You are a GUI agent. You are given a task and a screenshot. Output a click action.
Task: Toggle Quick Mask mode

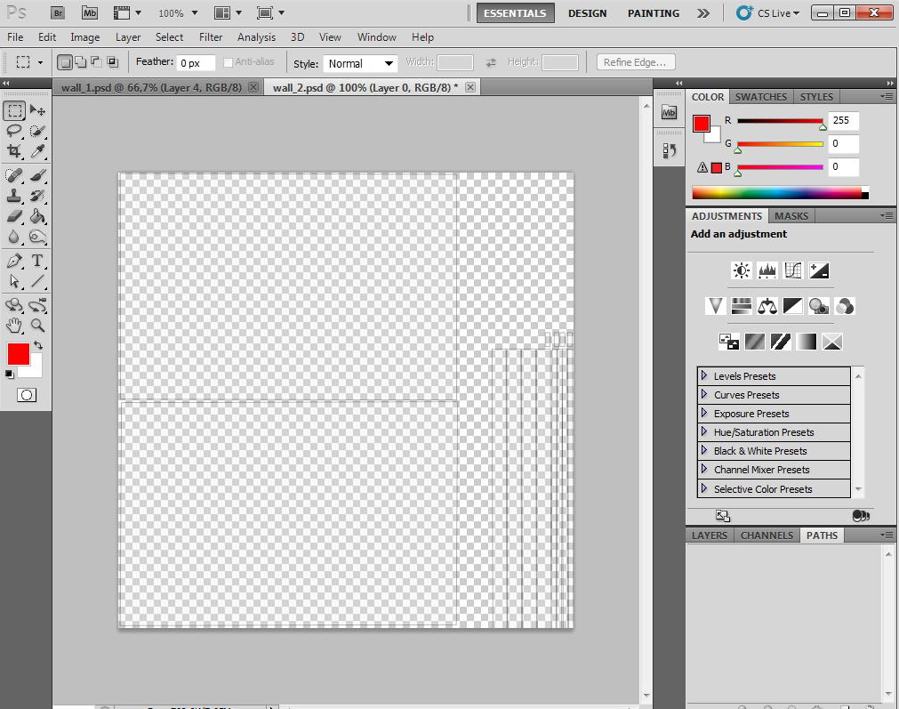point(27,395)
